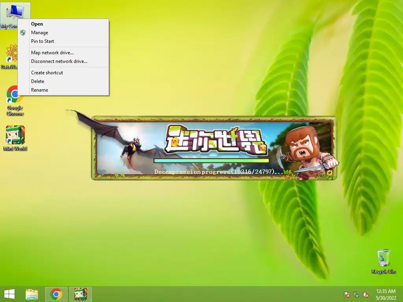Open the clock showing 12:35 AM
403x302 pixels.
click(x=386, y=295)
